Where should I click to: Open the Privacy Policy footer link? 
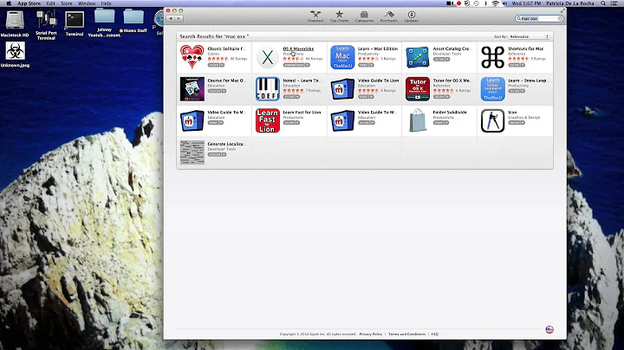(371, 334)
